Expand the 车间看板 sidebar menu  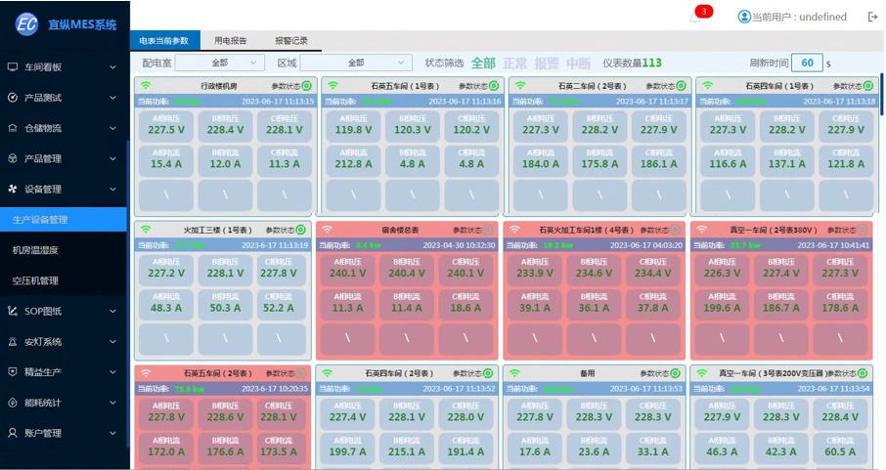click(64, 67)
